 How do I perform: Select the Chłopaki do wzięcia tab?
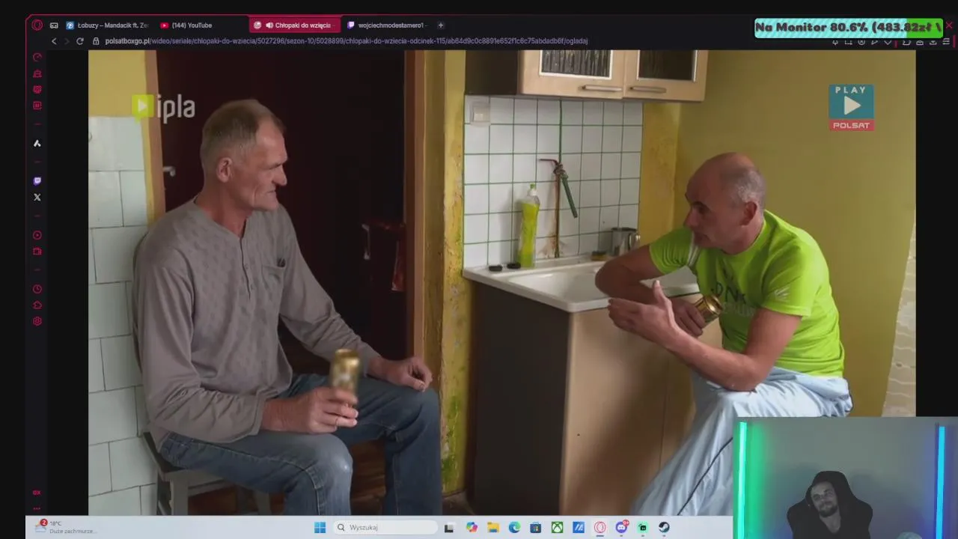click(x=293, y=25)
